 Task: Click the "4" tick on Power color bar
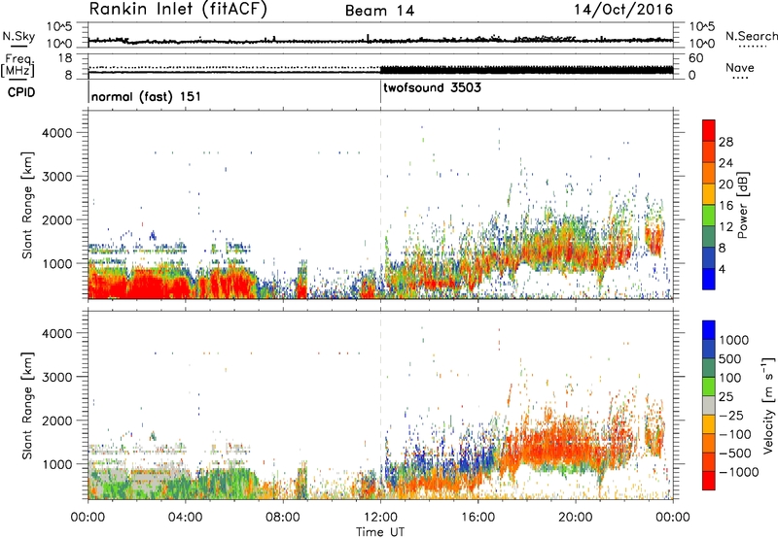tap(723, 269)
